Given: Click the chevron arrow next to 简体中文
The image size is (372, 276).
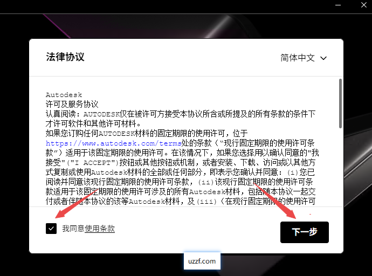Looking at the screenshot, I should pyautogui.click(x=323, y=58).
